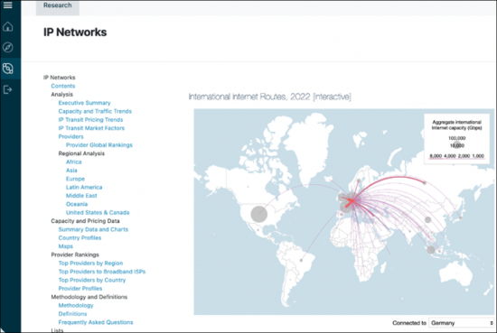
Task: Go to Capacity and Traffic Trends
Action: (95, 111)
